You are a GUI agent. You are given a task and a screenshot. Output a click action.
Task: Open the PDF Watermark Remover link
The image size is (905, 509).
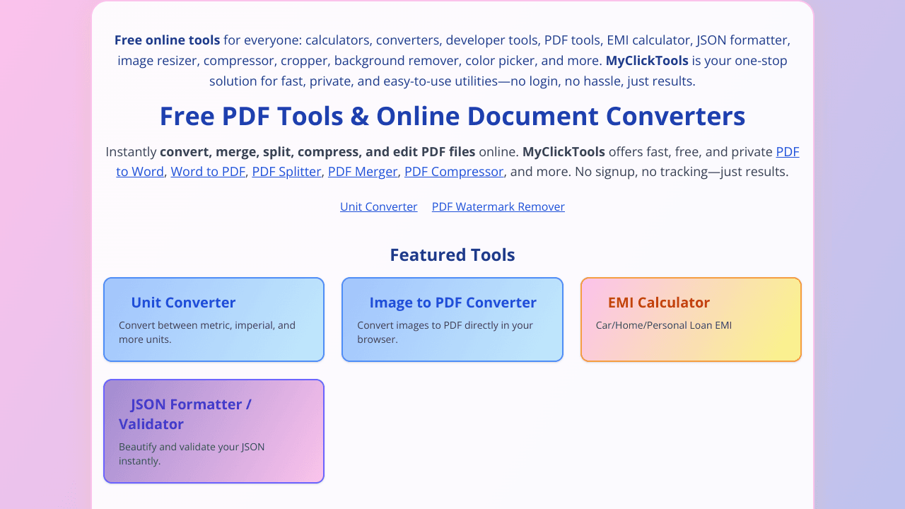(x=498, y=206)
